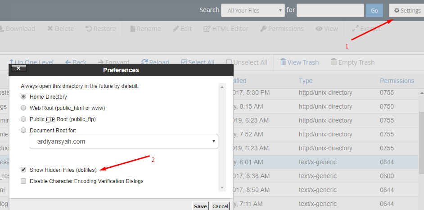Click the View eye toolbar button
Image resolution: width=424 pixels, height=210 pixels.
click(x=327, y=29)
